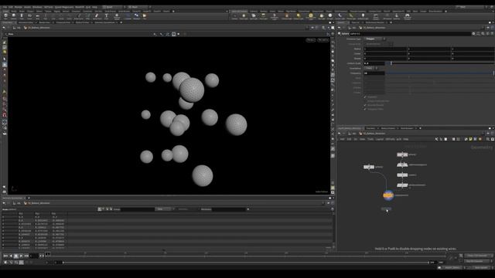Open the Render menu

click(x=19, y=7)
